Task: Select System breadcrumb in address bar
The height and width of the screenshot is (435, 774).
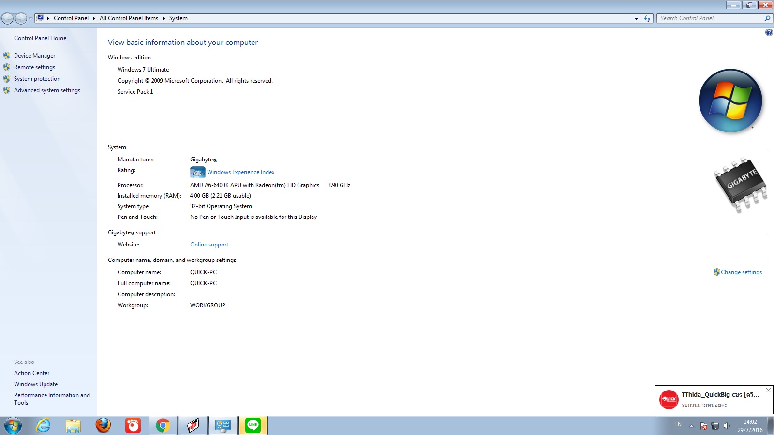Action: click(x=178, y=18)
